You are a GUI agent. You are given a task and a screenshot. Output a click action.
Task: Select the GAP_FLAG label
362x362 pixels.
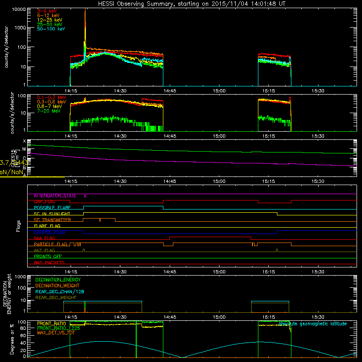[44, 202]
